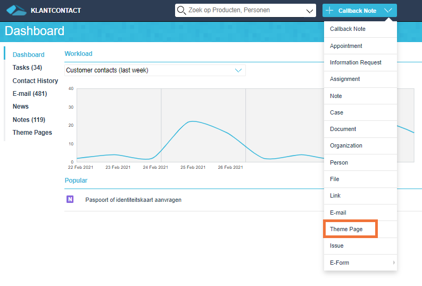422x286 pixels.
Task: Choose Appointment in the menu
Action: tap(360, 46)
